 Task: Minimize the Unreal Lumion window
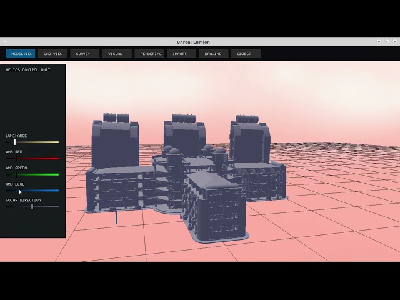point(379,42)
